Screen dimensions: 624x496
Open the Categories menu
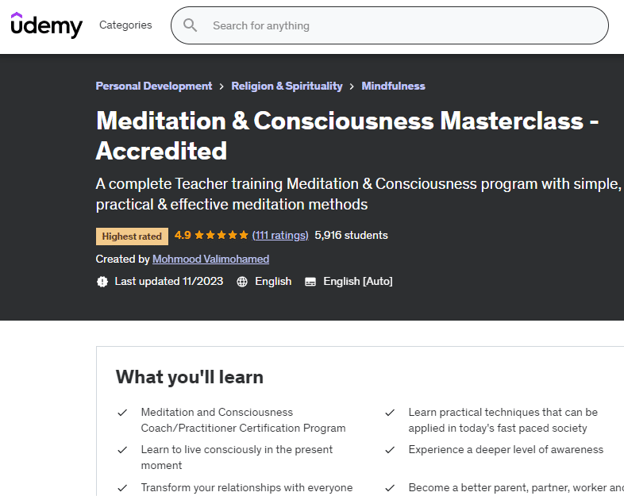point(125,25)
